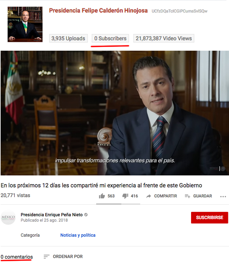This screenshot has height=278, width=229.
Task: Save video with the GUARDAR icon
Action: [x=187, y=196]
